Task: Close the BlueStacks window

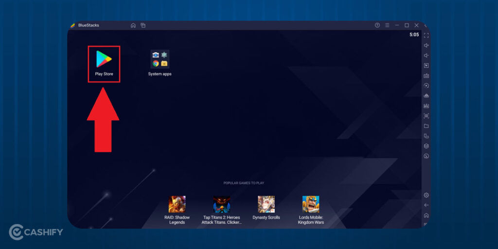Action: [416, 25]
